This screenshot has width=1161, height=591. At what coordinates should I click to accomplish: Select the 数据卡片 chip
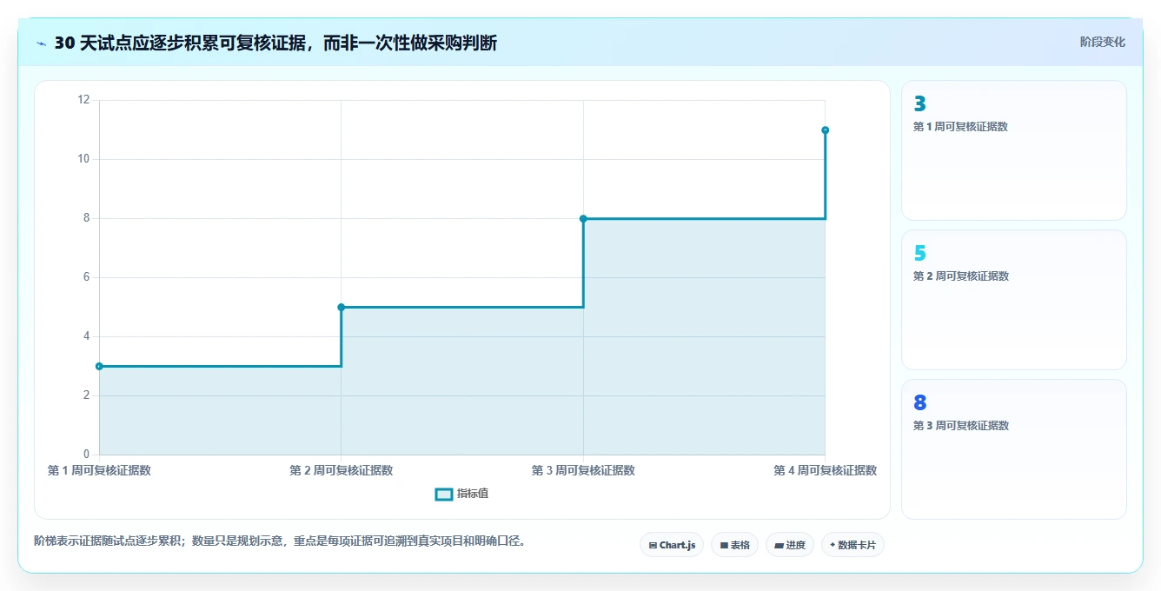[853, 545]
